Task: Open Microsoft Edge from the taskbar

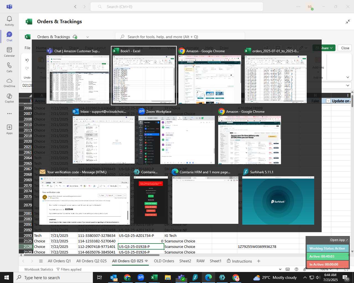Action: click(208, 277)
